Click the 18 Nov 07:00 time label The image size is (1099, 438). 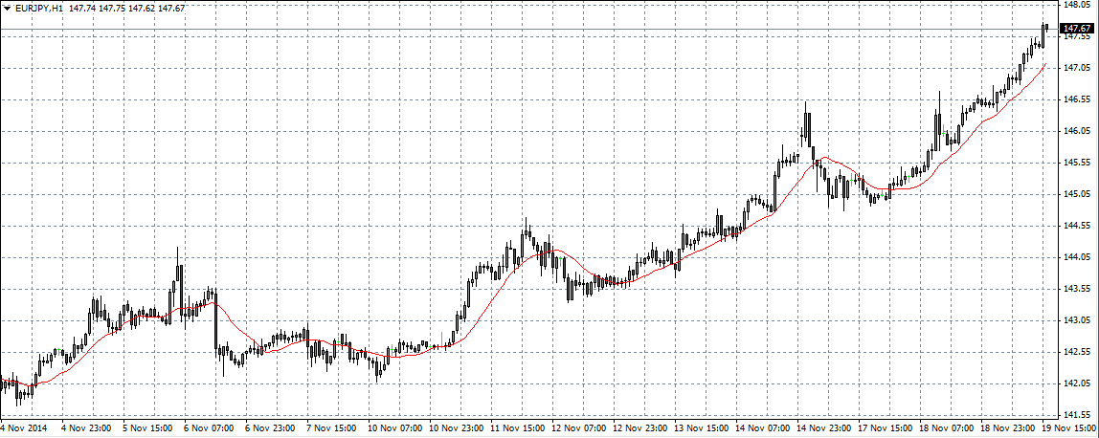pos(946,427)
